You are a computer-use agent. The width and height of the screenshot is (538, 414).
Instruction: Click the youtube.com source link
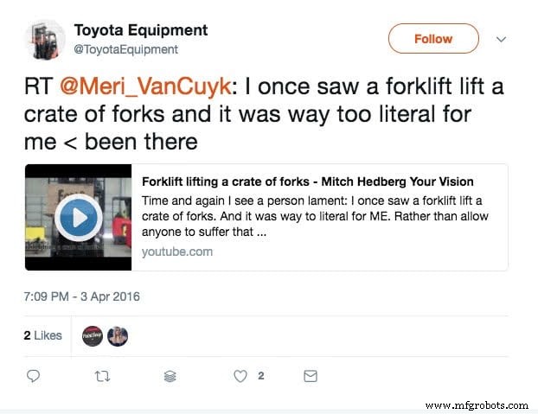(177, 252)
